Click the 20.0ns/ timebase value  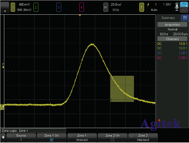pos(116,5)
